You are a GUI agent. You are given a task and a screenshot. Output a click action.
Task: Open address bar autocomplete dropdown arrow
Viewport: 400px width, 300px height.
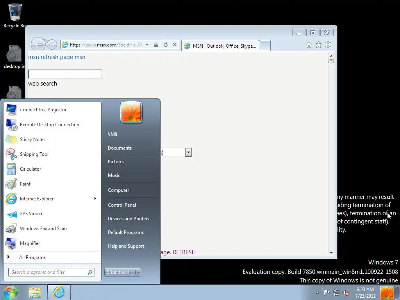pos(147,45)
